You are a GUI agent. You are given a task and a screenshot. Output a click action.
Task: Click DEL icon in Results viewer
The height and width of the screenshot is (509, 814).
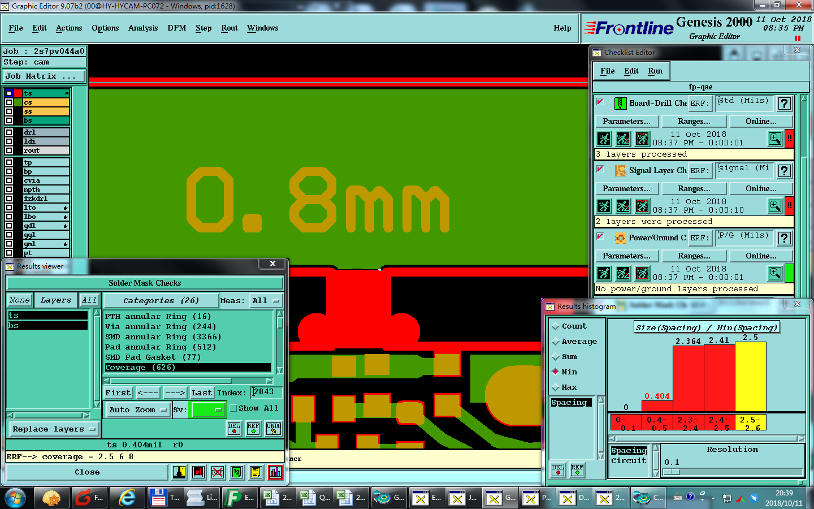pyautogui.click(x=234, y=429)
